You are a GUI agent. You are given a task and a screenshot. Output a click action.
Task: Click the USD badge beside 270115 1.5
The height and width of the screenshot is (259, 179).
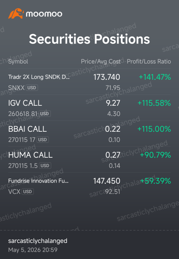click(x=45, y=165)
